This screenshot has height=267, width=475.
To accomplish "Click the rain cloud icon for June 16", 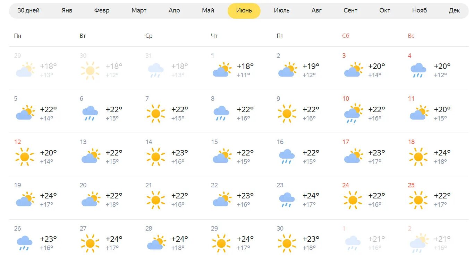I will [x=287, y=157].
